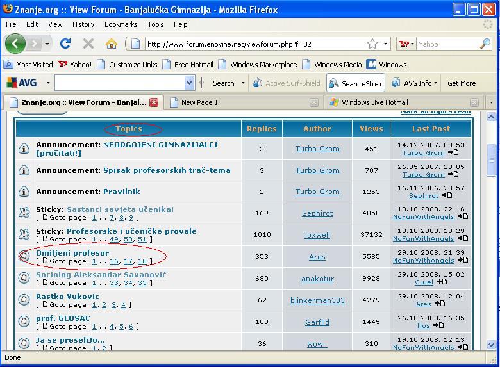Open the Omiljeni profesor topic

72,253
